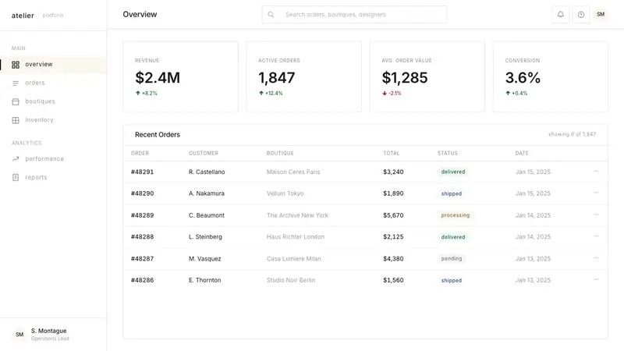Image resolution: width=624 pixels, height=351 pixels.
Task: Click shipped status badge for #48290
Action: pyautogui.click(x=452, y=193)
